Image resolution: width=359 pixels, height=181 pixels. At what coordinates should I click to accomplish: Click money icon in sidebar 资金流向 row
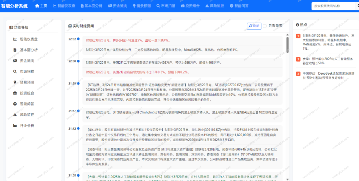[x=15, y=61]
